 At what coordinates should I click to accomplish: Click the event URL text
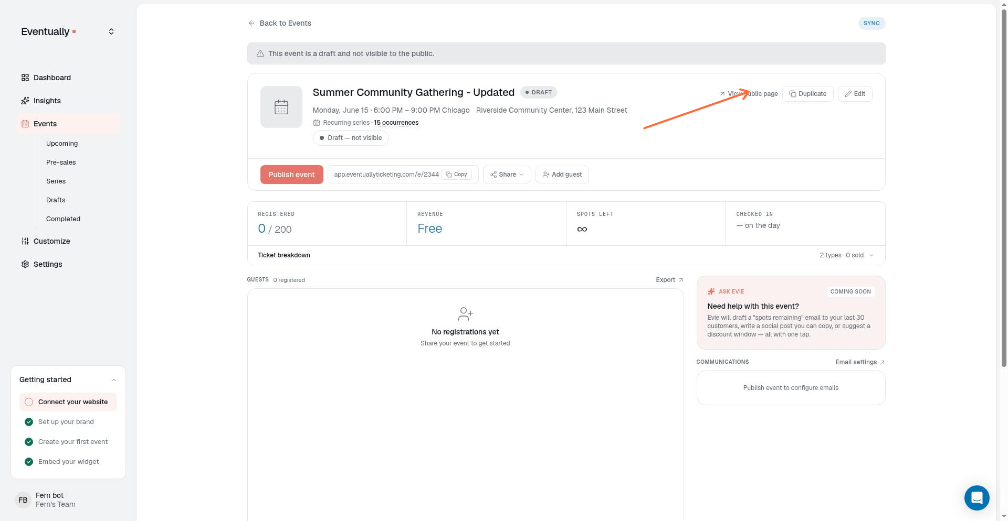[386, 175]
